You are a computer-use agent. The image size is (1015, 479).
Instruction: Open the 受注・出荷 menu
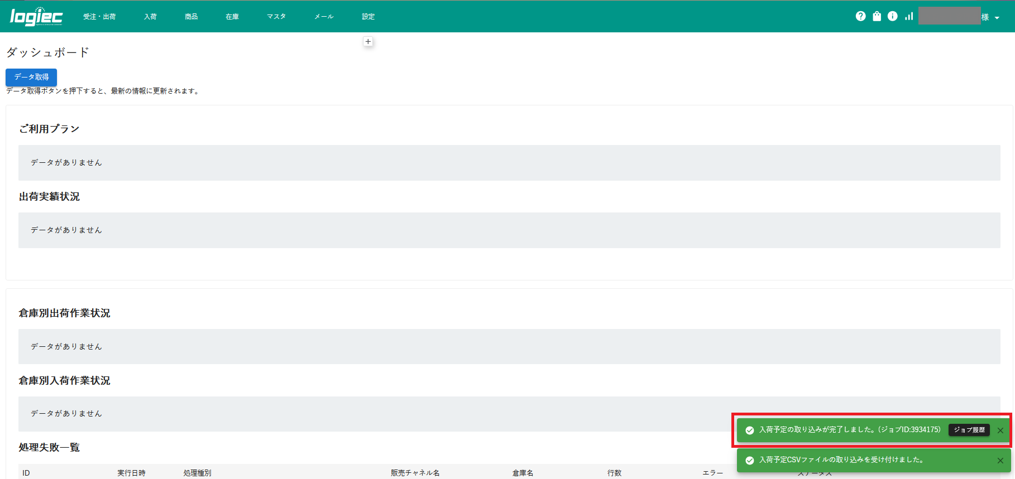pos(99,17)
